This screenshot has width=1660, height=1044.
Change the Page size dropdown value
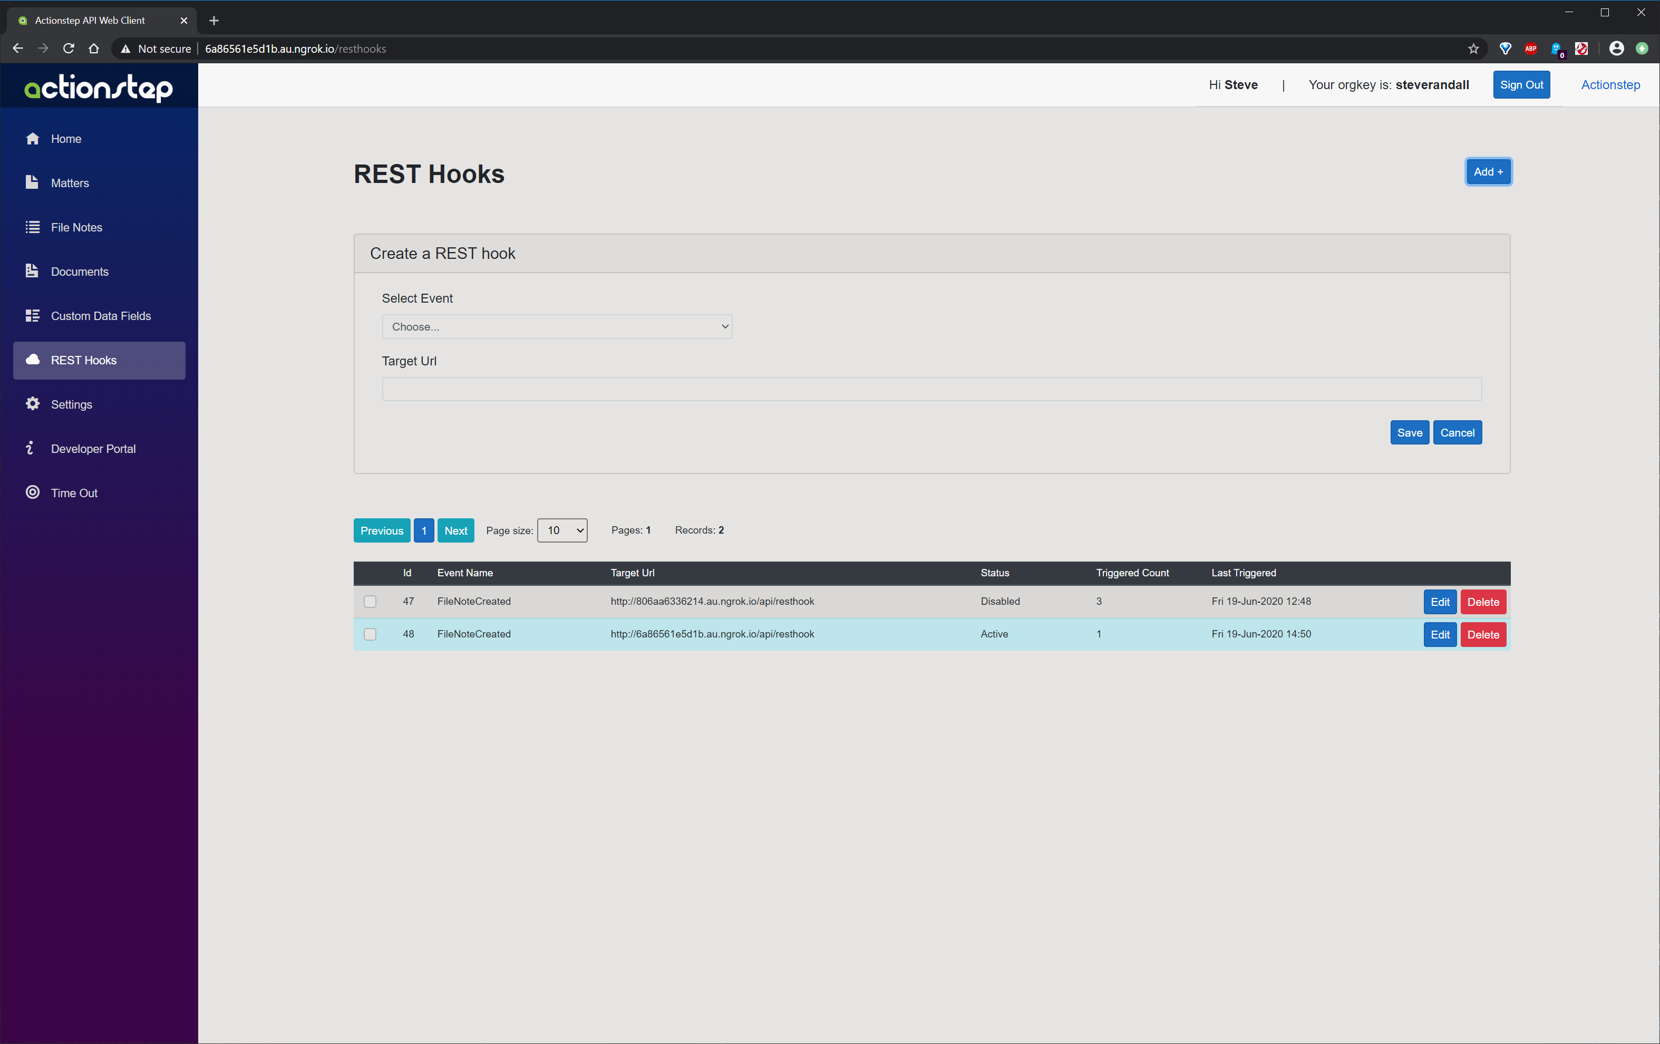[560, 530]
